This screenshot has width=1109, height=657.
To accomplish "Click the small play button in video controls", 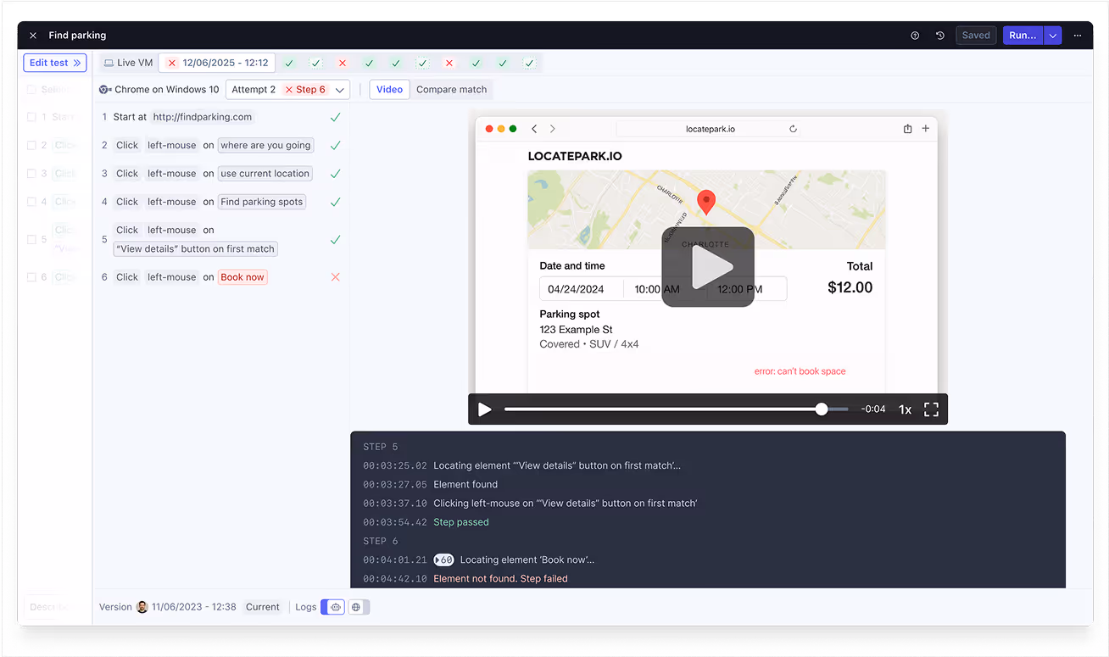I will (485, 409).
